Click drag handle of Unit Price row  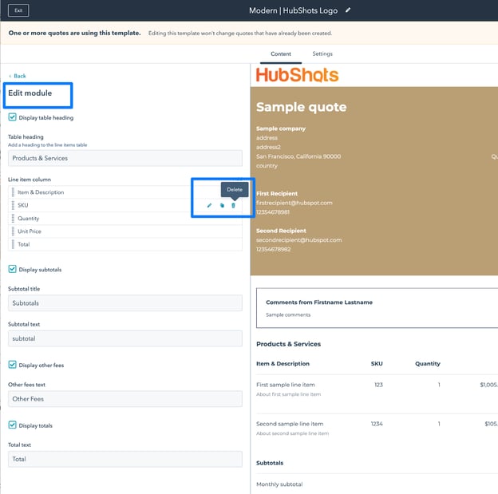click(13, 231)
